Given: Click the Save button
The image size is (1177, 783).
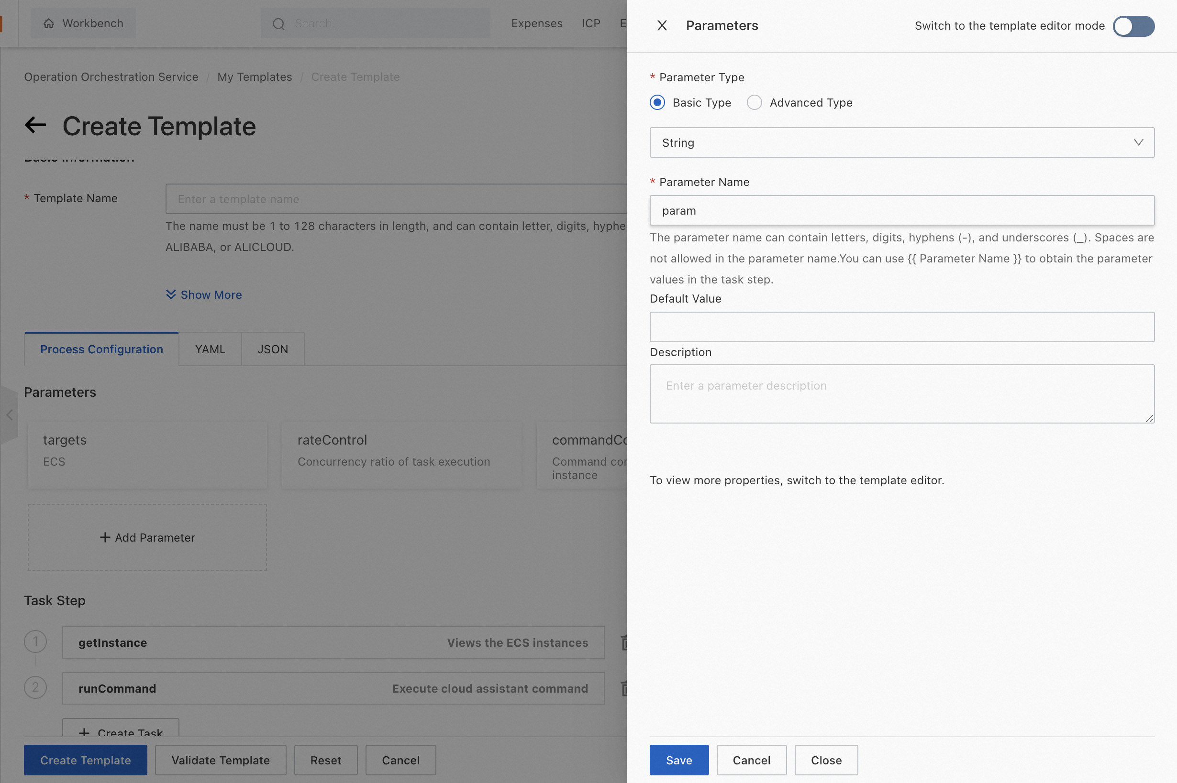Looking at the screenshot, I should coord(679,760).
